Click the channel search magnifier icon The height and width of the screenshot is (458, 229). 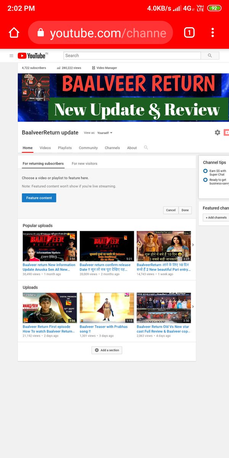click(146, 147)
